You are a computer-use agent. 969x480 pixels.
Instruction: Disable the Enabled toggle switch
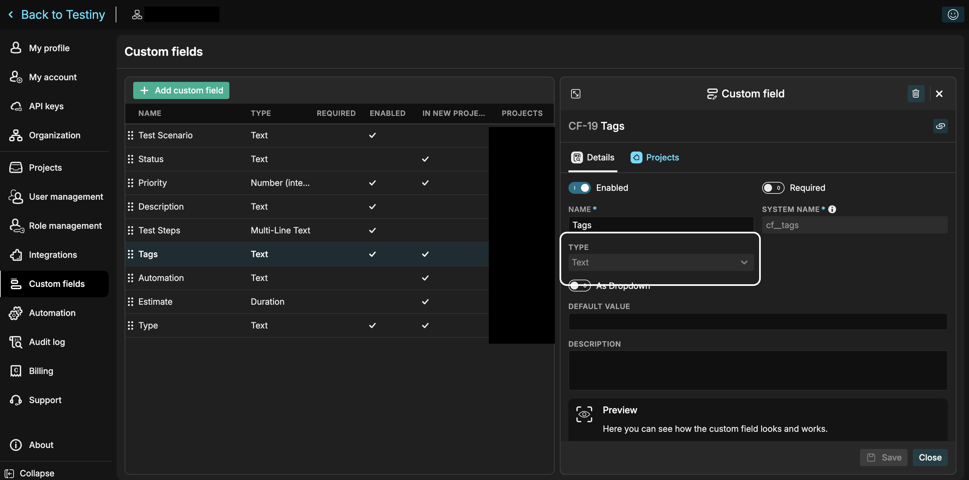(x=579, y=188)
